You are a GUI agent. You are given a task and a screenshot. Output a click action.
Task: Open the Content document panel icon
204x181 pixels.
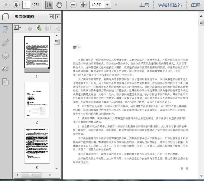(x=5, y=82)
